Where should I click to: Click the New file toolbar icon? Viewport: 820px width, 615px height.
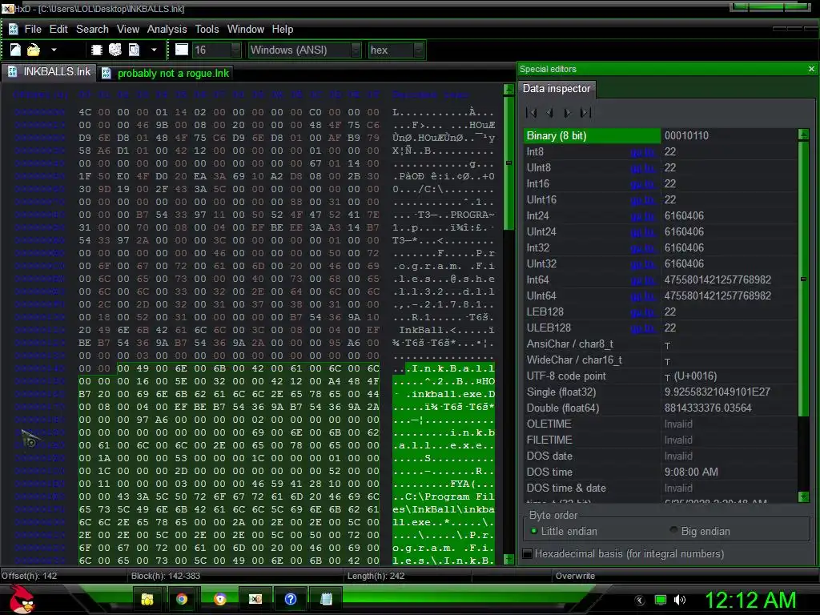(x=15, y=50)
